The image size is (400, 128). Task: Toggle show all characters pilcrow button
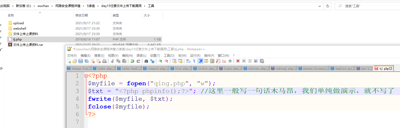(x=194, y=61)
